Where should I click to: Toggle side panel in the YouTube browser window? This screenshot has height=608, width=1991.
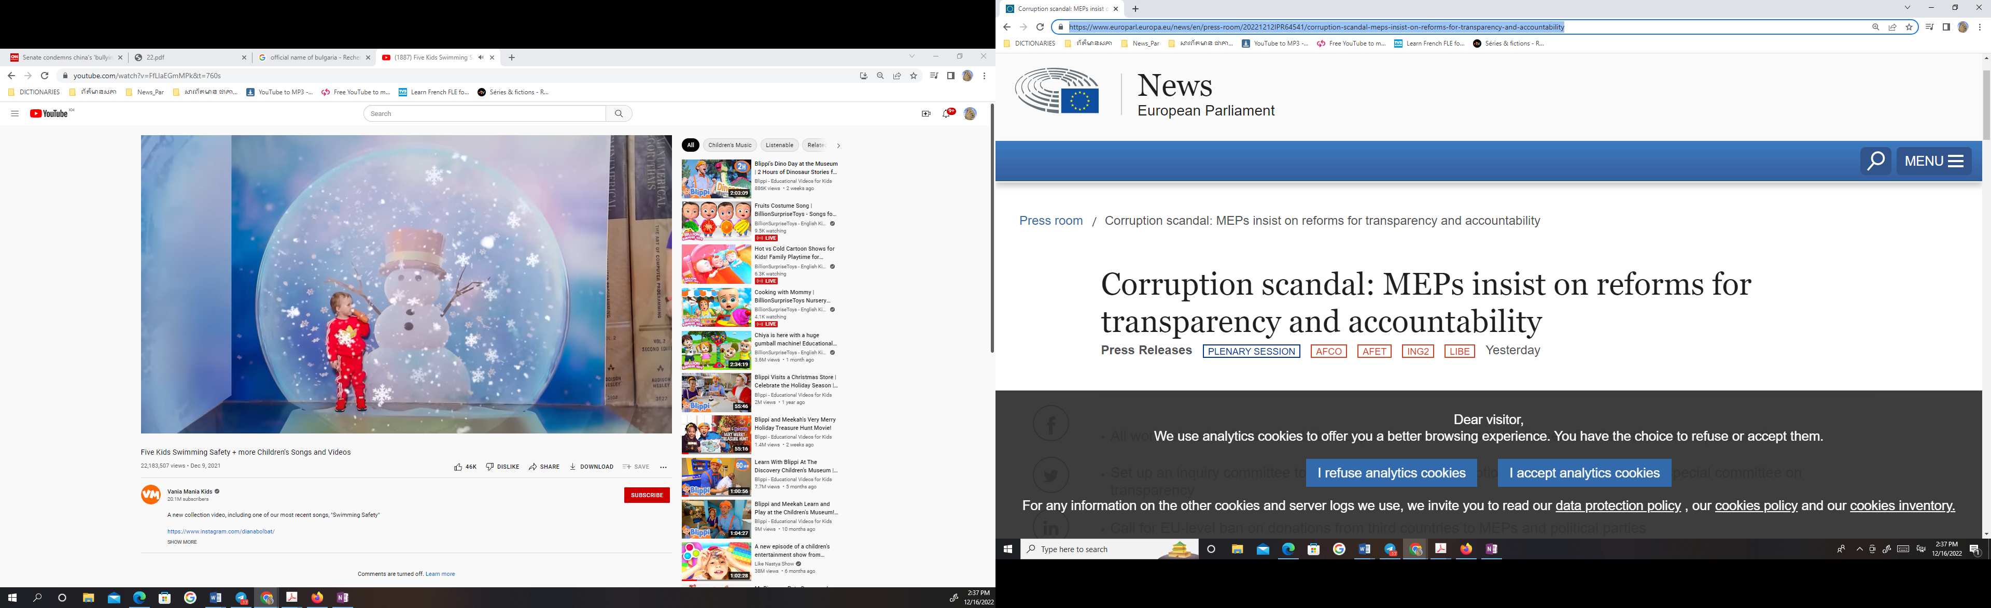point(951,76)
